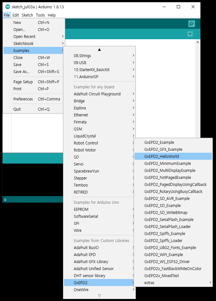The image size is (216, 301).
Task: Expand the 09.USB examples submenu
Action: 99,62
